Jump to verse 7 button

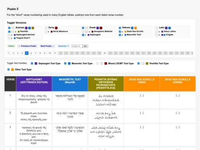tap(36, 53)
